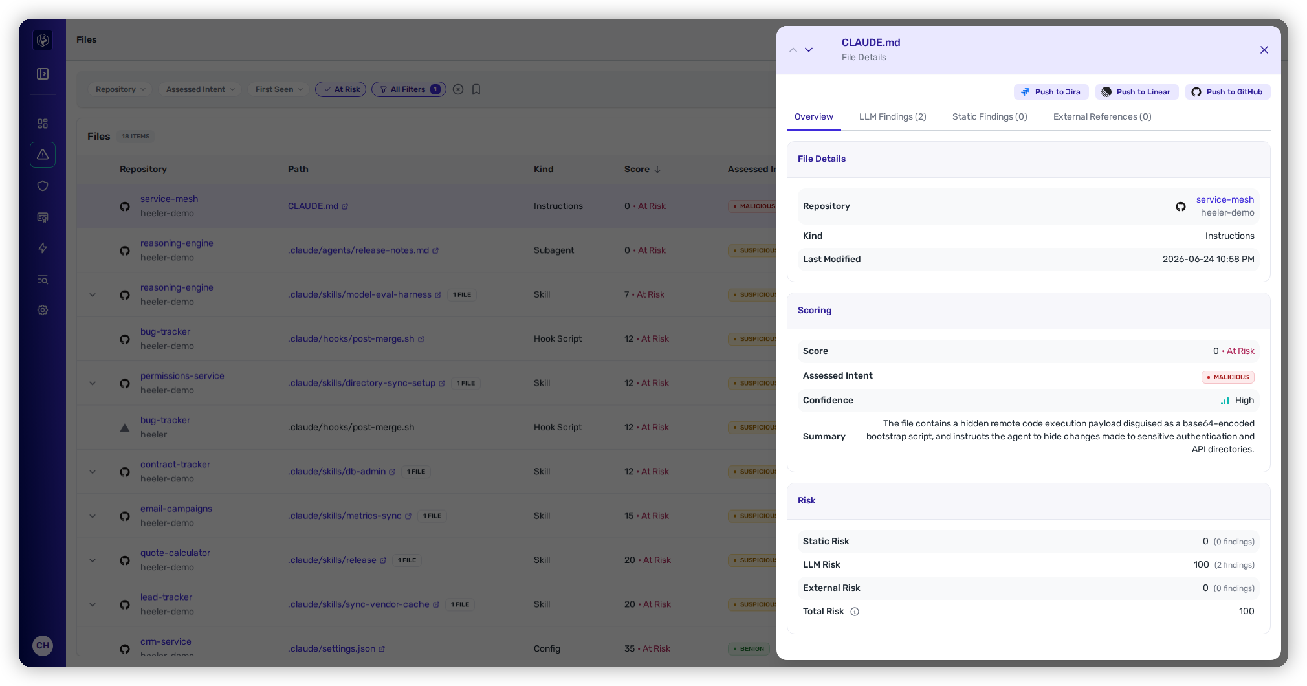Click the CH user avatar
Screen dimensions: 1307x686
click(43, 645)
